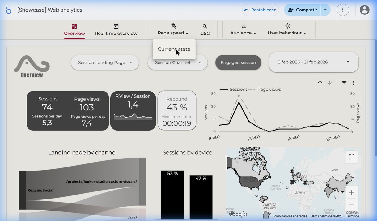Select the Current state menu entry
Screen dimensions: 377x221
click(x=174, y=49)
